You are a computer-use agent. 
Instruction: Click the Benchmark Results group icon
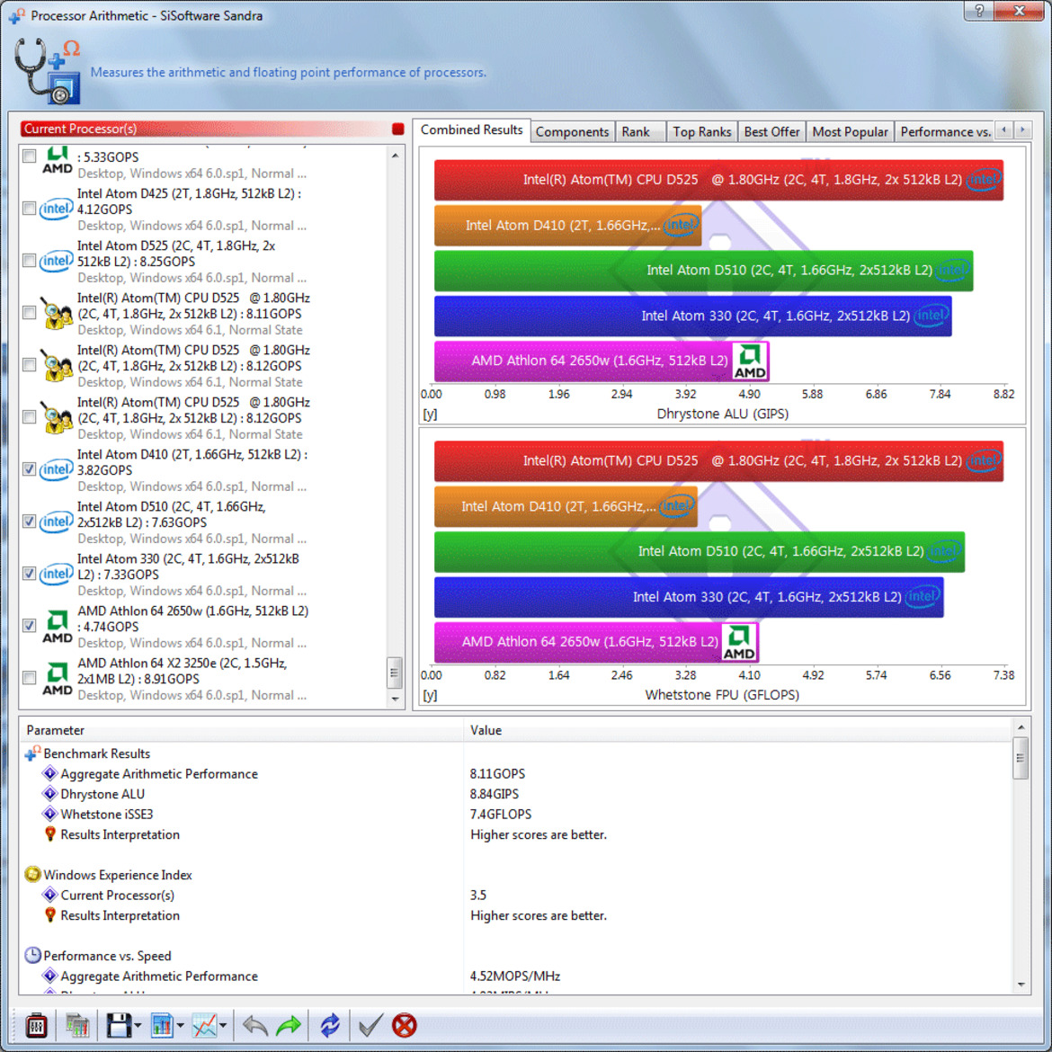(x=32, y=753)
